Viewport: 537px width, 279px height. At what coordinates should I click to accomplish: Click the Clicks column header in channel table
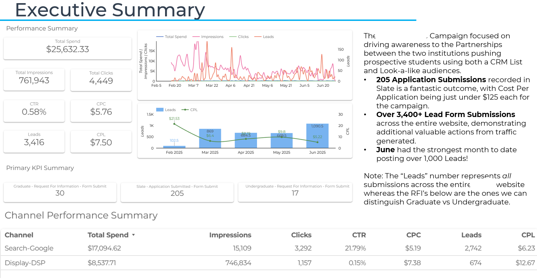[301, 235]
